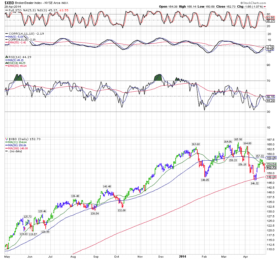Click the 165.98 peak price label
Viewport: 279px width, 259px height.
(x=238, y=140)
